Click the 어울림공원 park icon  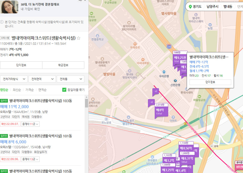click(x=199, y=97)
